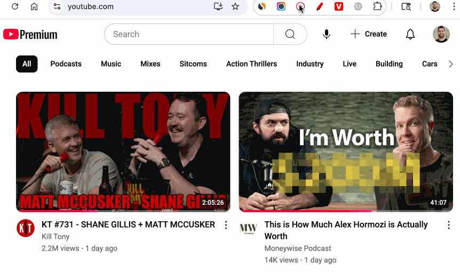Open the purple camera-style extension icon
Viewport: 460px width, 273px height.
point(281,6)
